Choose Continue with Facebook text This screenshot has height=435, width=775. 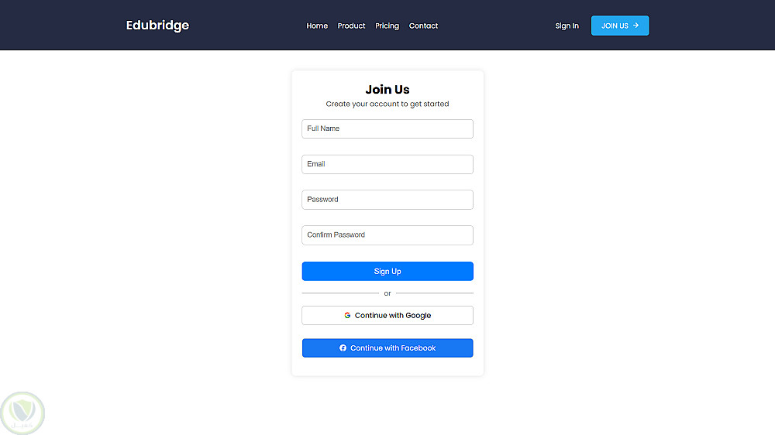pyautogui.click(x=393, y=348)
